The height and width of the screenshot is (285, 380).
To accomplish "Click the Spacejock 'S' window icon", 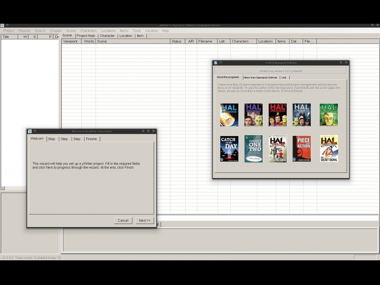I will point(216,63).
